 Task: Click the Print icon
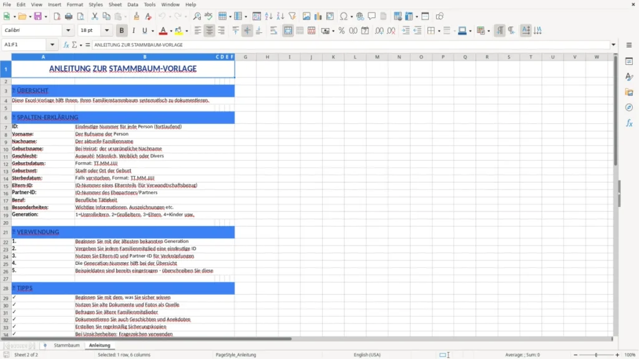[x=69, y=16]
